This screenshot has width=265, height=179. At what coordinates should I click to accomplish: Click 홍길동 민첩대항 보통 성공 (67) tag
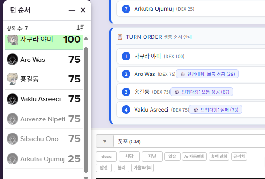click(x=202, y=92)
